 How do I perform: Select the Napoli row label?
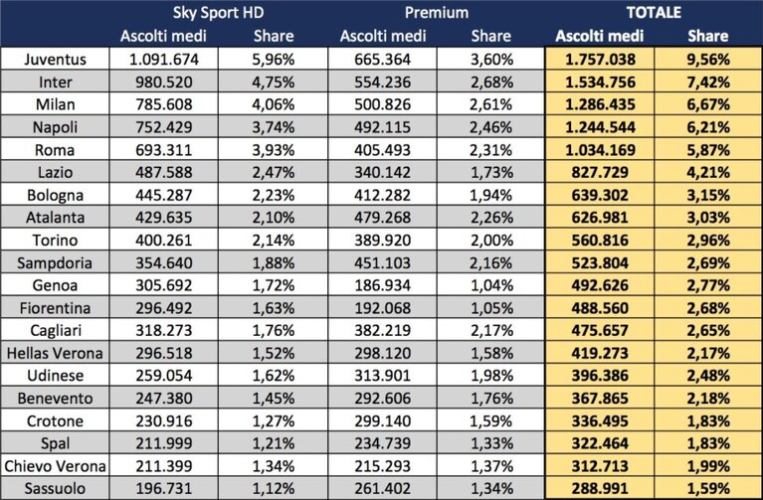55,127
